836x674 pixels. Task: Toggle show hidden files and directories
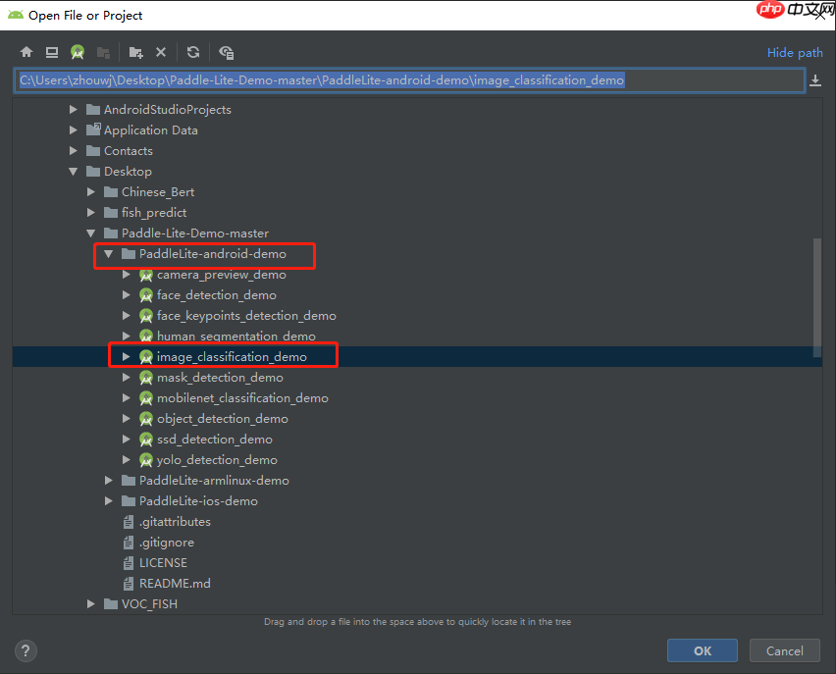(227, 52)
